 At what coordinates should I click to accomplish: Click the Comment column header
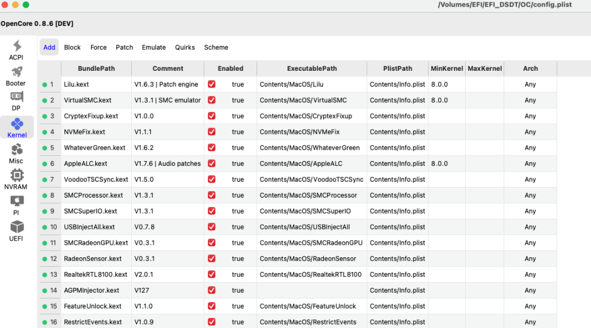click(168, 68)
